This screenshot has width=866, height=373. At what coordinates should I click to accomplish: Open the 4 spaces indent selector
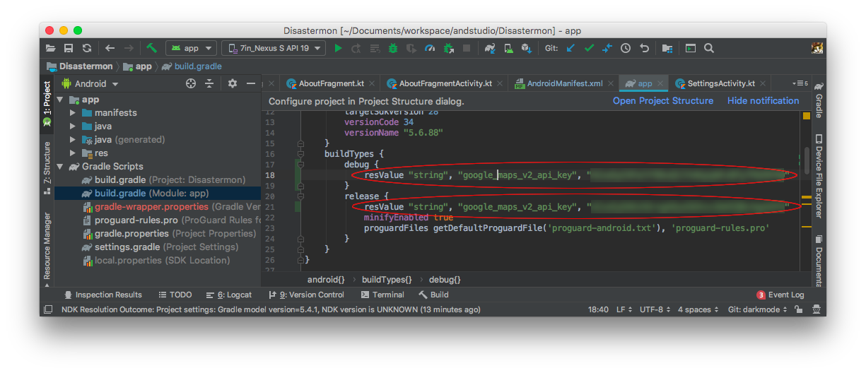coord(698,309)
